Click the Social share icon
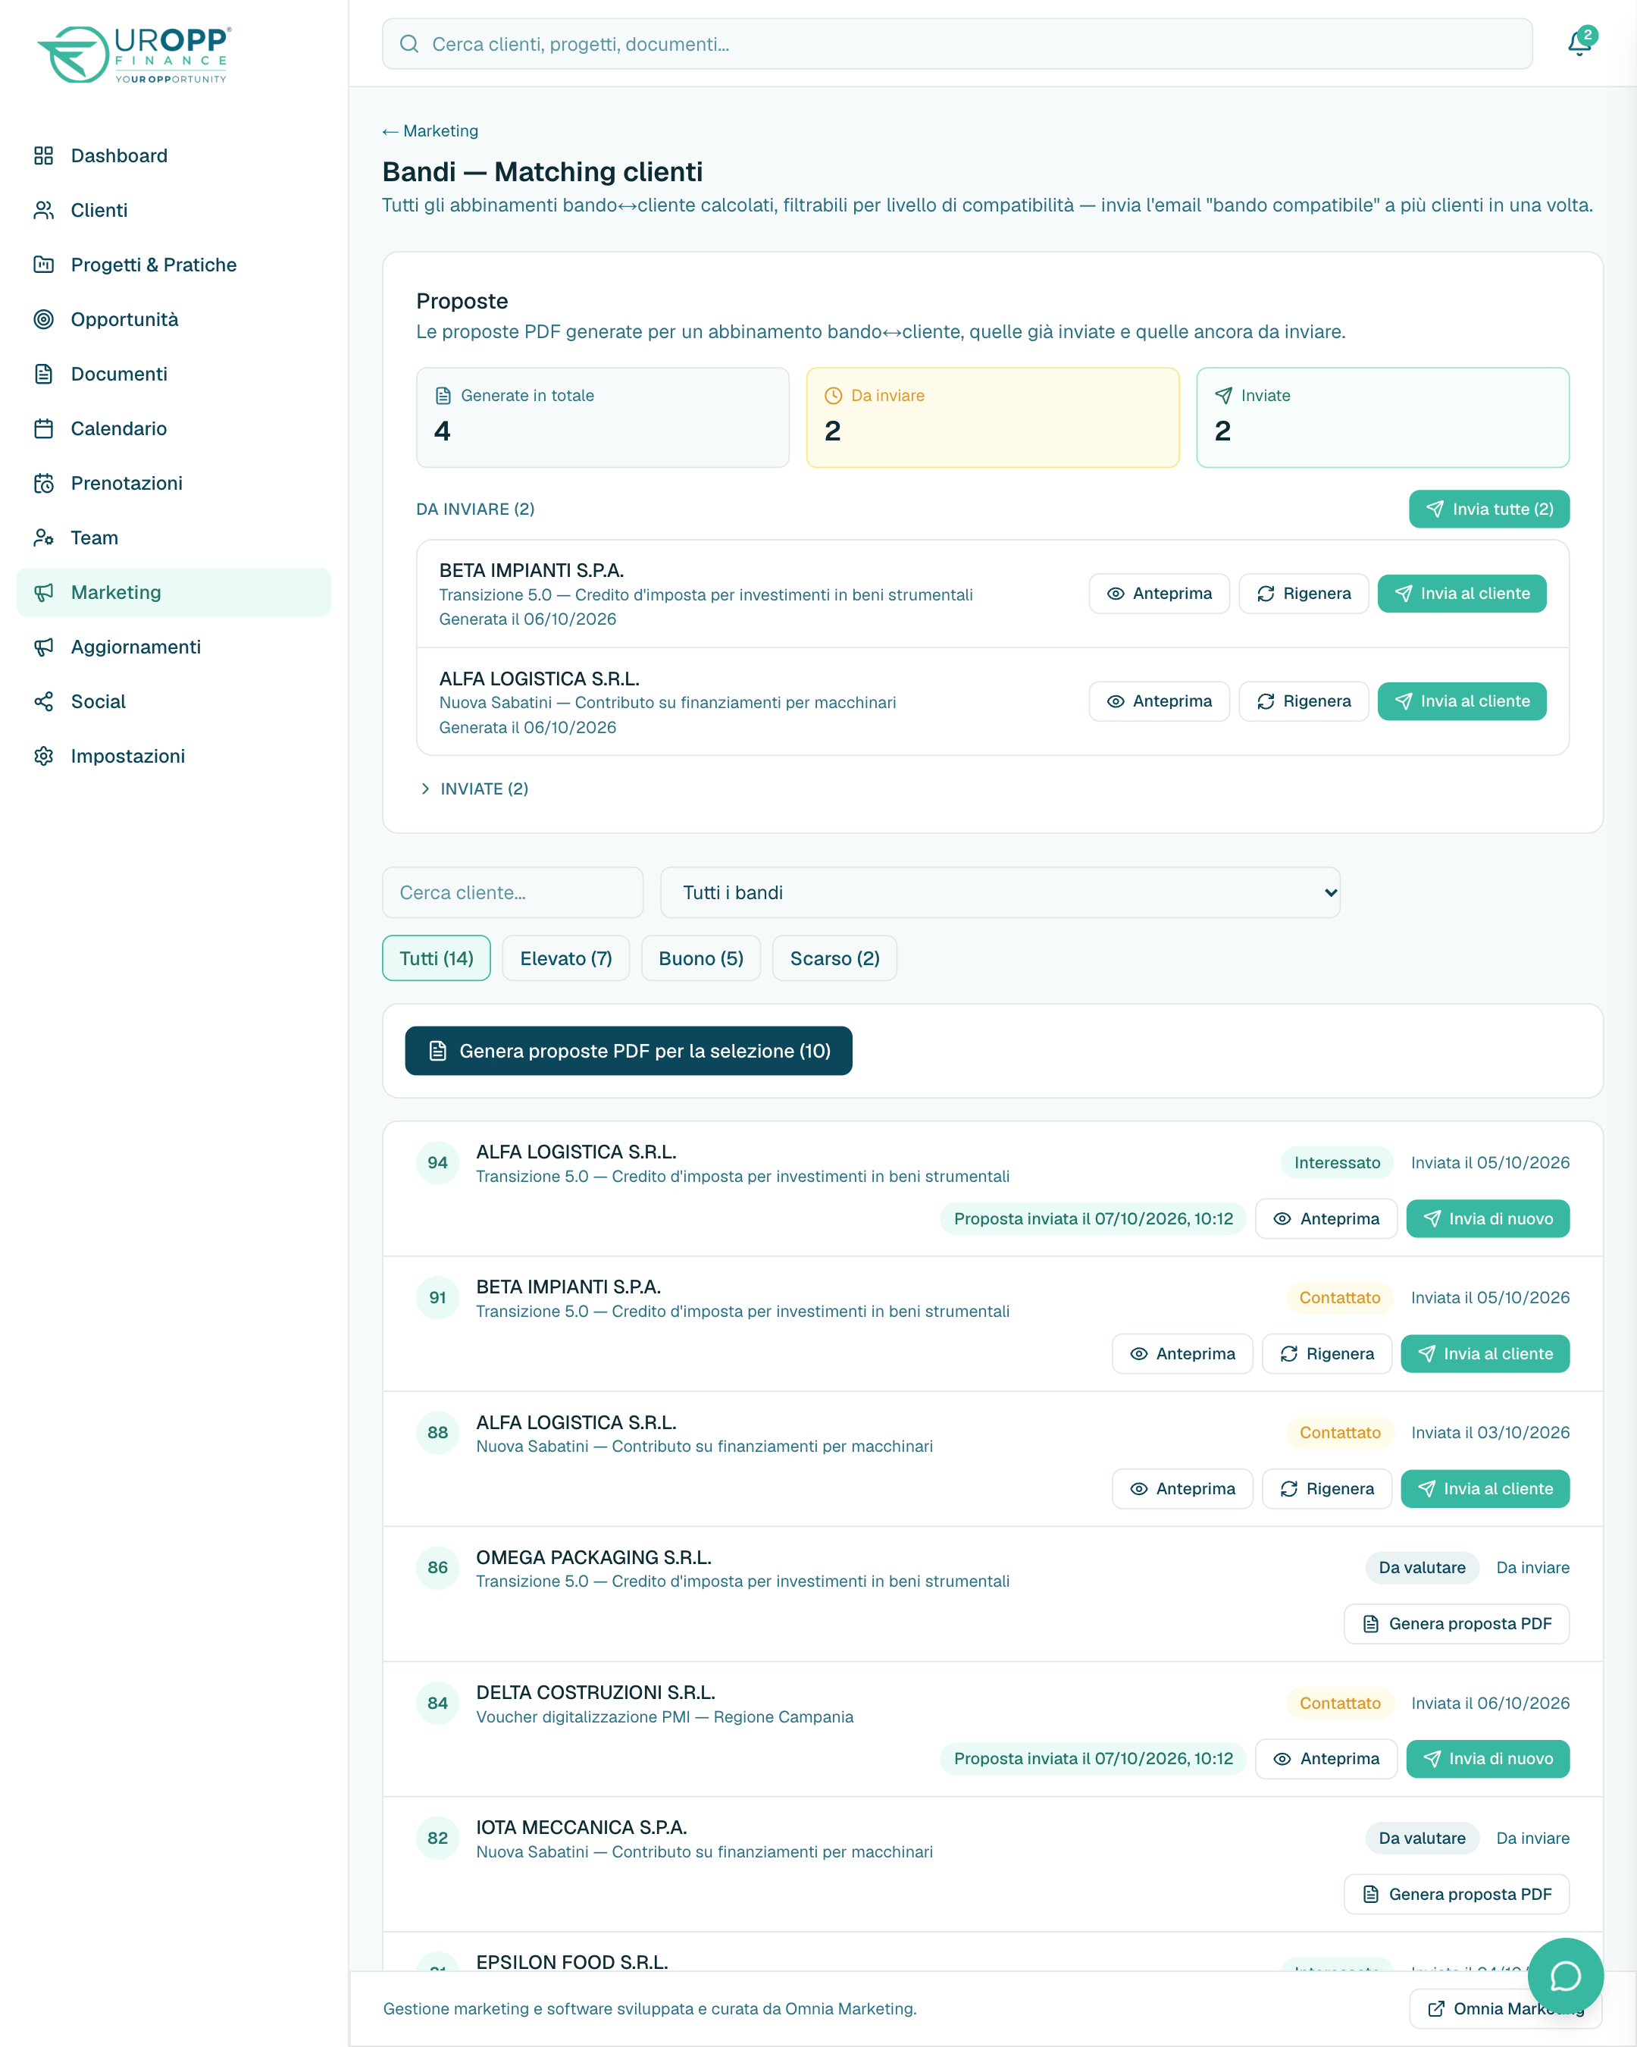1637x2047 pixels. point(44,701)
